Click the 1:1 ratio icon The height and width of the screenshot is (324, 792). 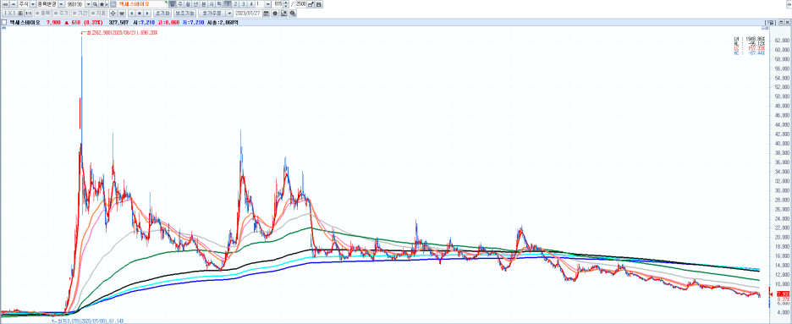point(29,14)
